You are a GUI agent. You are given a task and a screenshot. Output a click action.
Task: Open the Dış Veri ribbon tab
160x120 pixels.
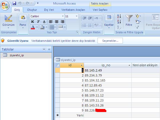[x=49, y=10]
